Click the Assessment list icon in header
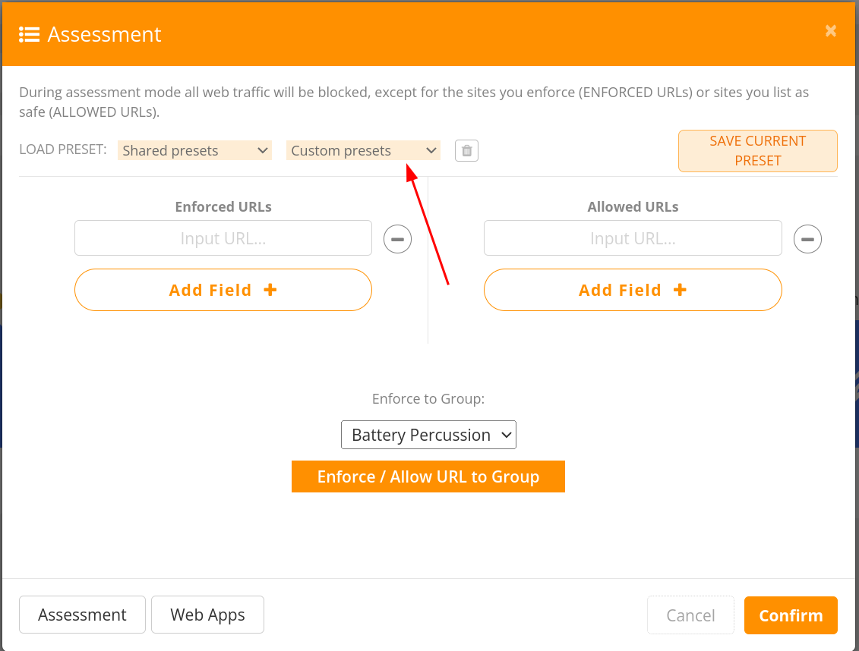 tap(29, 34)
